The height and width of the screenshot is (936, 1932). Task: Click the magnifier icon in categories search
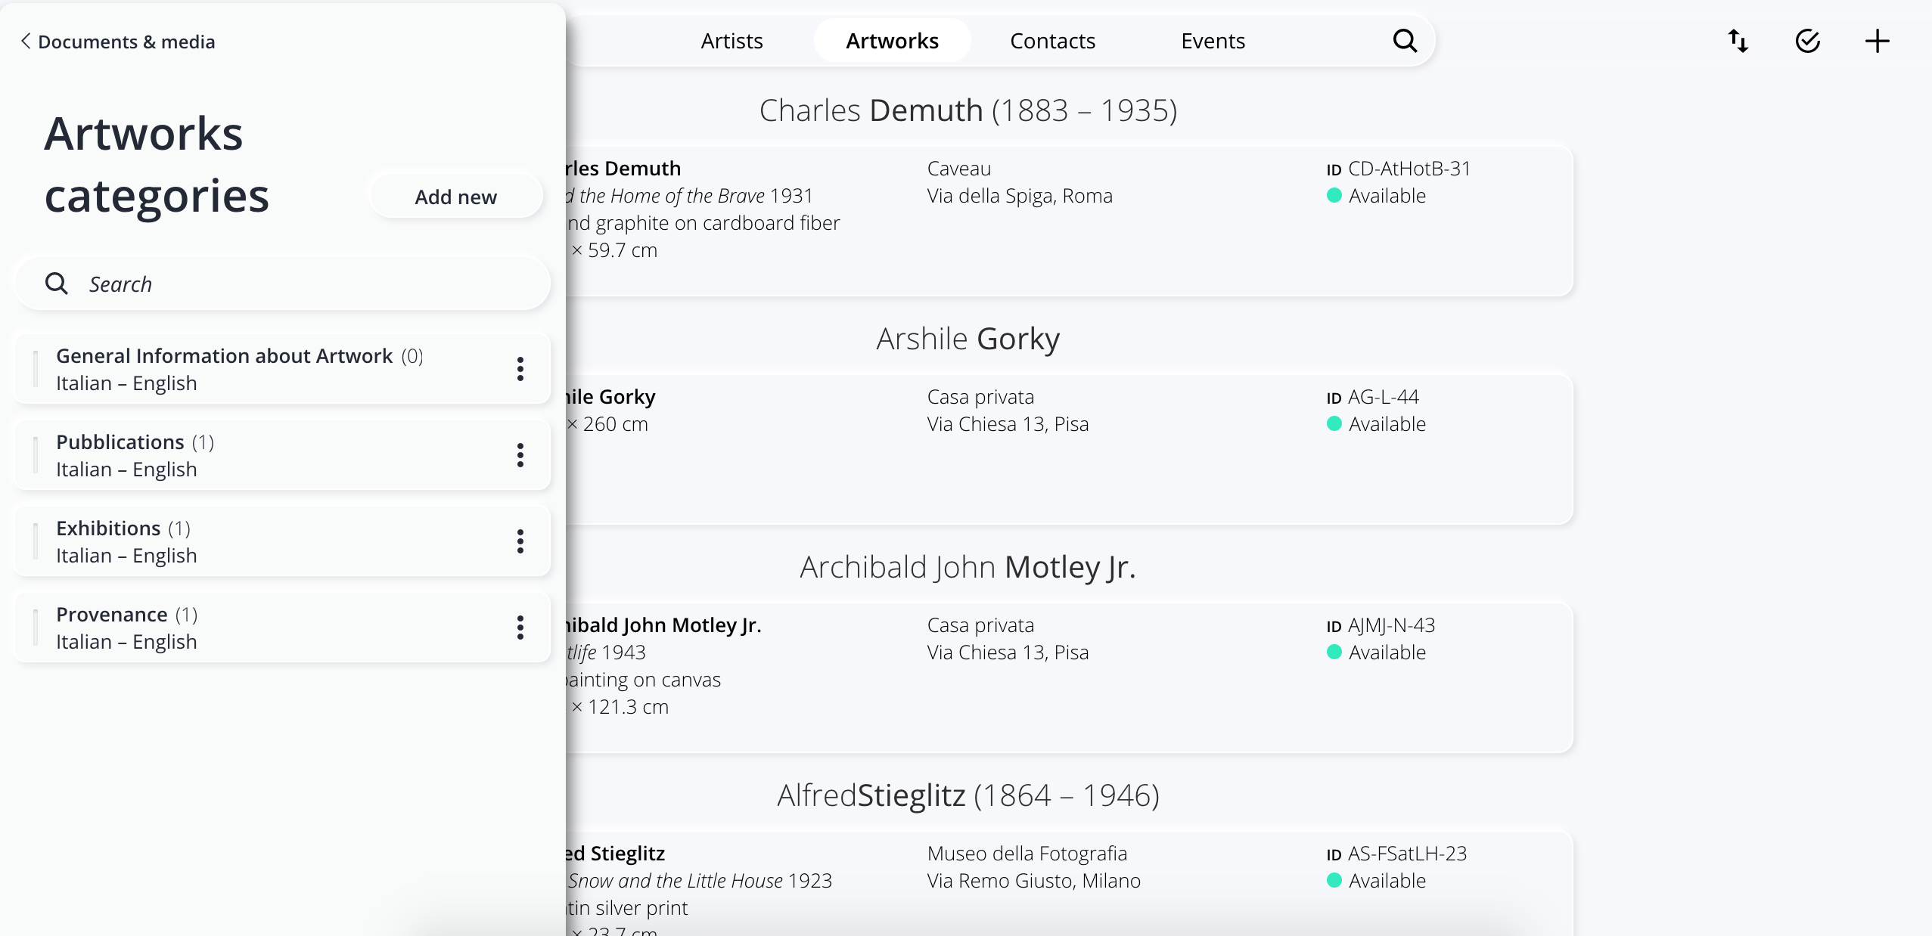57,284
